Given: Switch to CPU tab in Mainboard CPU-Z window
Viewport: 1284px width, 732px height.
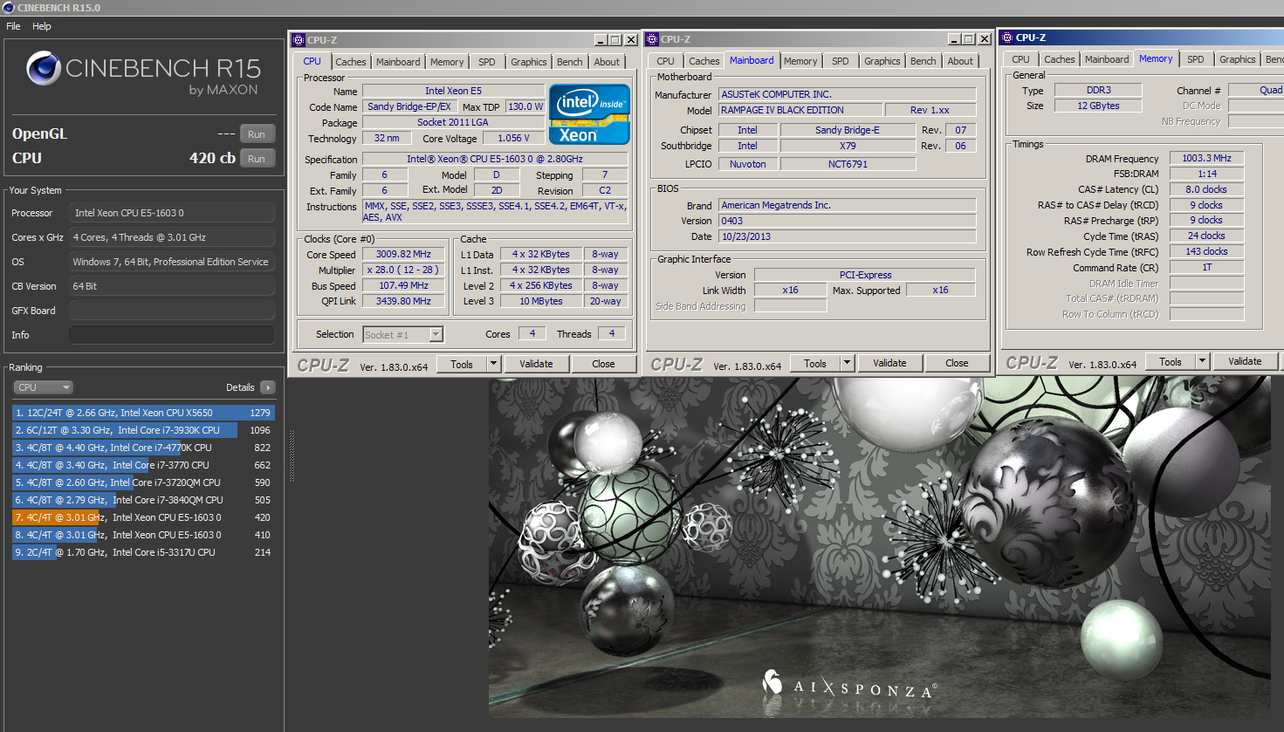Looking at the screenshot, I should (665, 61).
